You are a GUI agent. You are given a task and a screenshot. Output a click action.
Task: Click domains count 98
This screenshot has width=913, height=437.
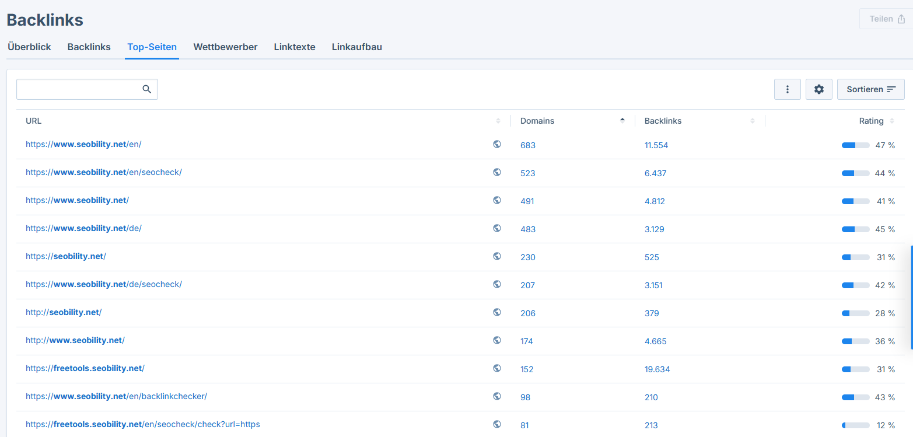pyautogui.click(x=526, y=397)
